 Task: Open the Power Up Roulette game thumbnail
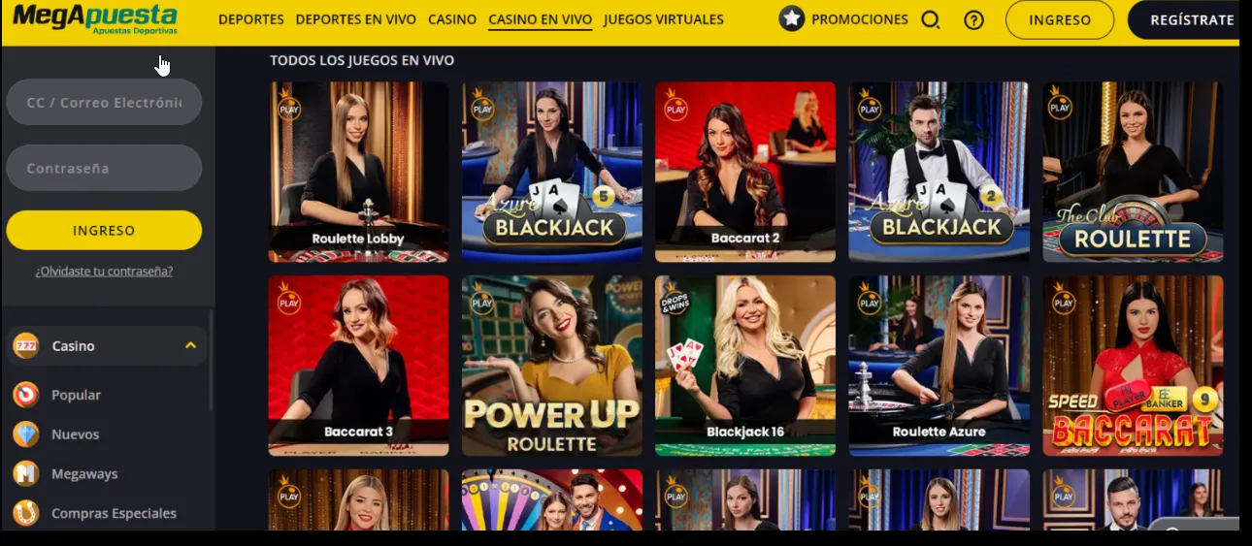click(x=551, y=366)
